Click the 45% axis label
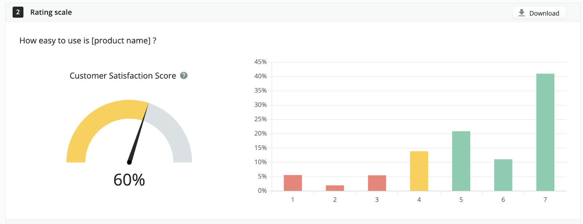 click(x=261, y=62)
